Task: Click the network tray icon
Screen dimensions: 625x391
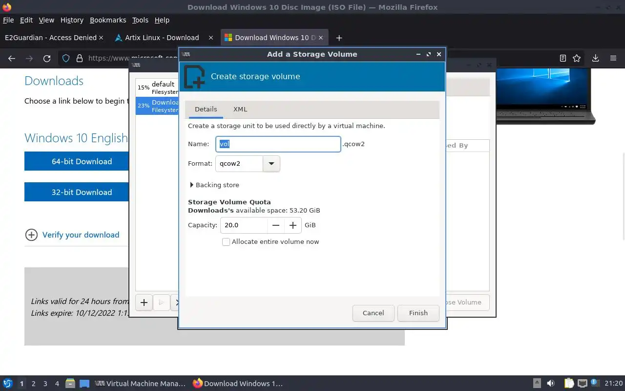Action: [x=582, y=384]
